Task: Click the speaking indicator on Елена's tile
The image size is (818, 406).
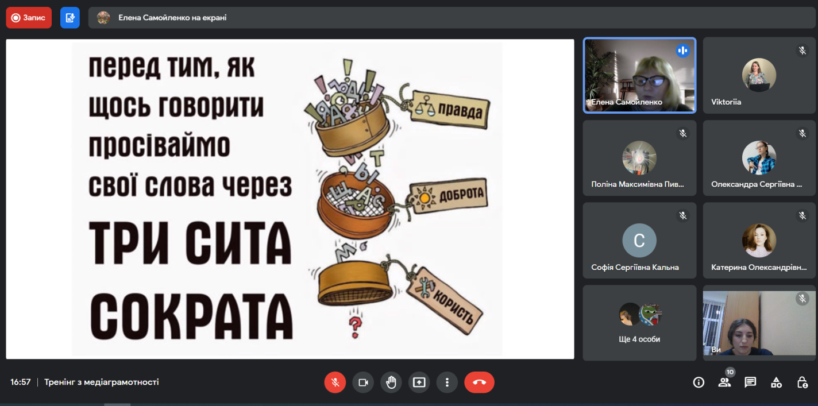Action: coord(682,51)
